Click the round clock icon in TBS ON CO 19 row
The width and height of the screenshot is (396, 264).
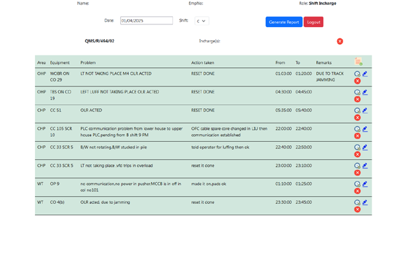[357, 92]
